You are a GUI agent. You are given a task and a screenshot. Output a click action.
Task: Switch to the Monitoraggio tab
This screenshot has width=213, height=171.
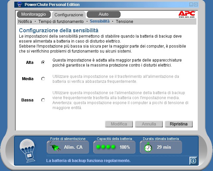pos(34,14)
